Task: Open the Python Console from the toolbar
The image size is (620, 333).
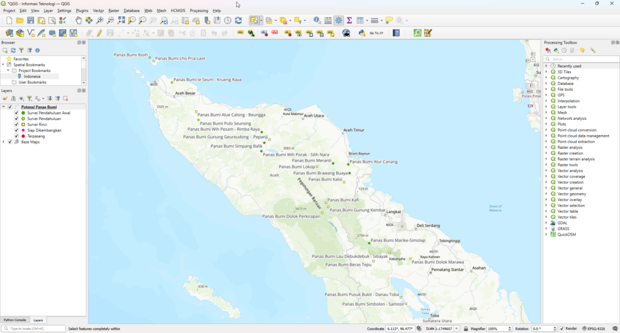Action: click(x=361, y=33)
